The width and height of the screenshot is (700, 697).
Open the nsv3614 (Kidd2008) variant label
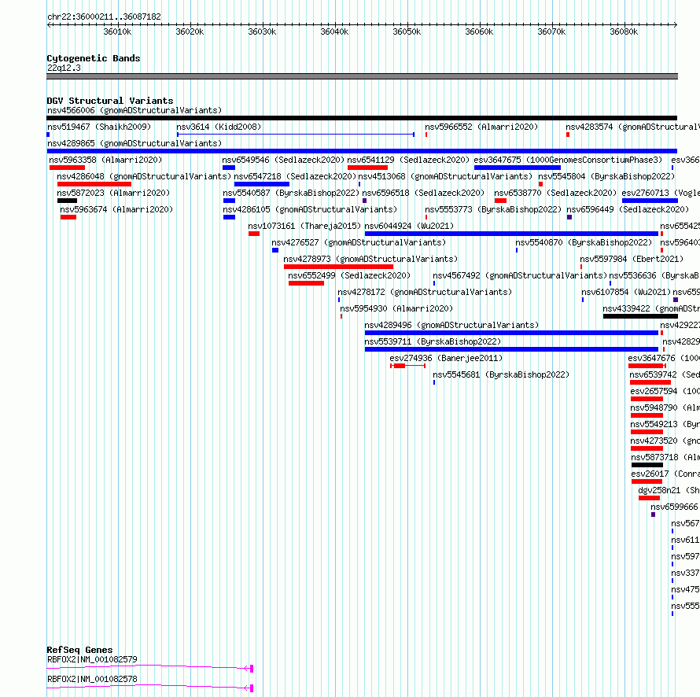(219, 127)
